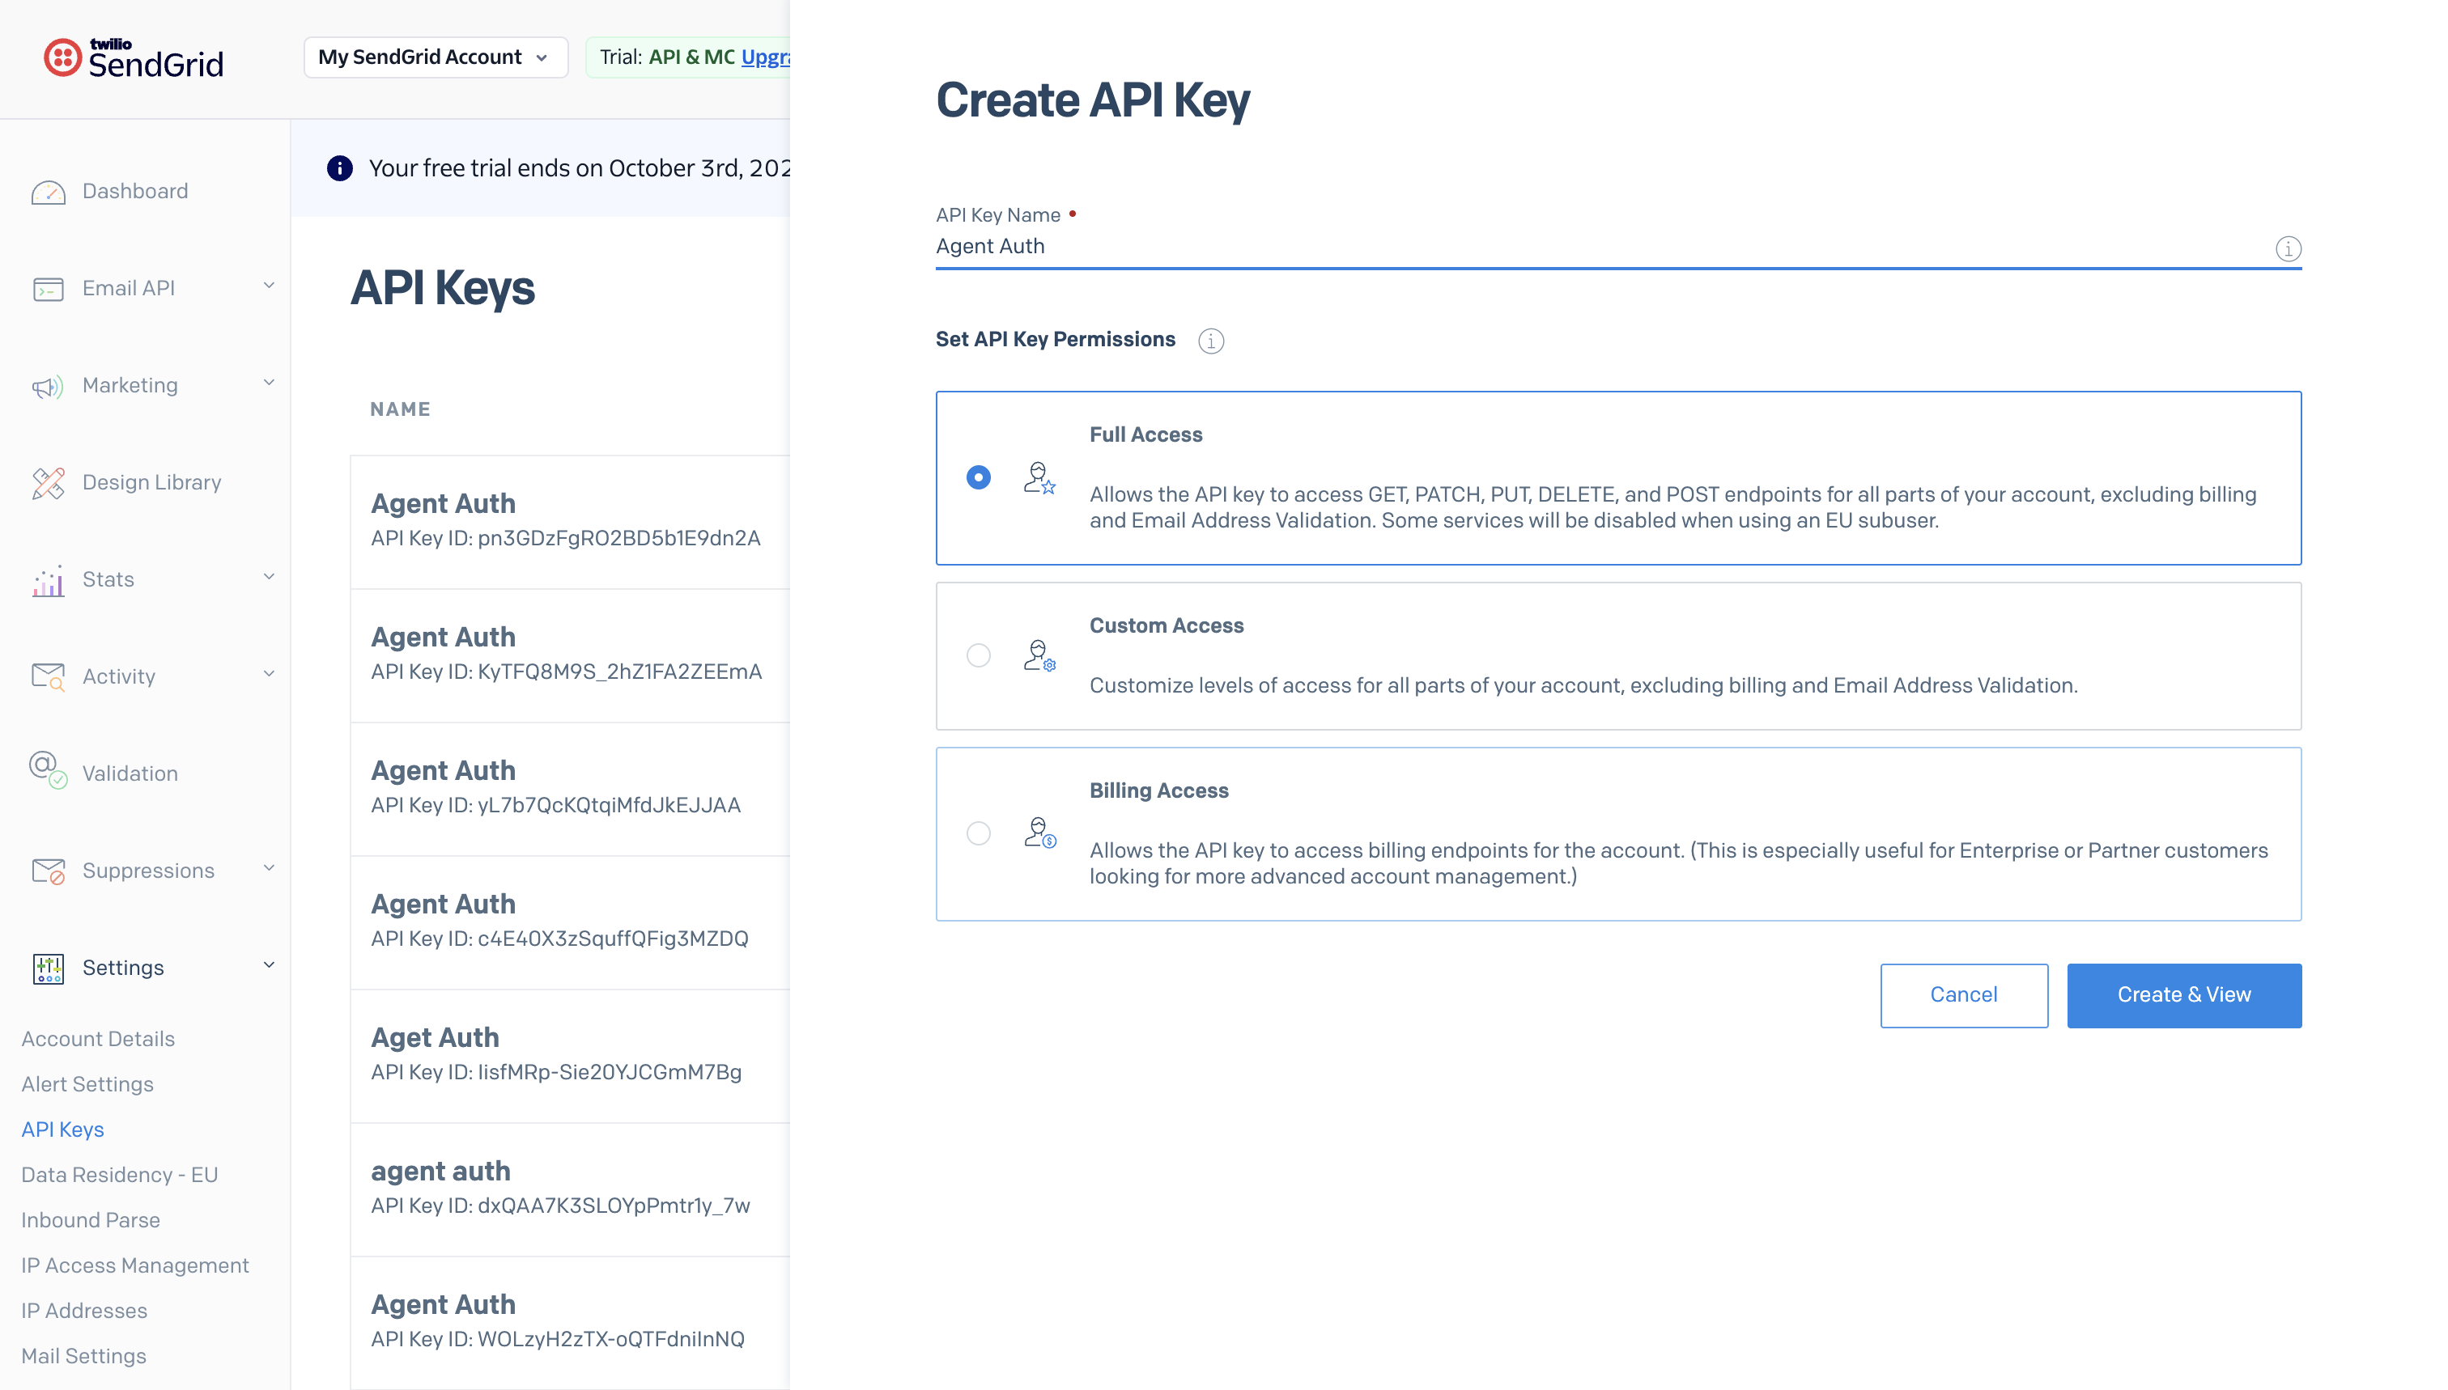Expand the Suppressions menu chevron

[x=269, y=868]
